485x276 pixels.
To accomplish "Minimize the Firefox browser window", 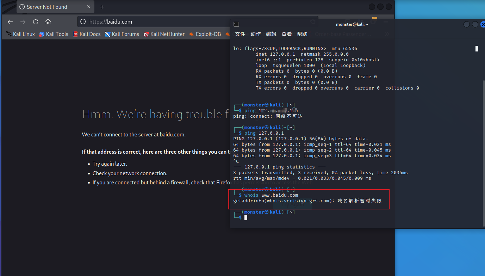I will [372, 7].
